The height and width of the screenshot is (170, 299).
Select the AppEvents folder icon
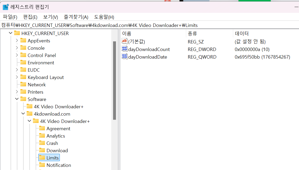[23, 40]
